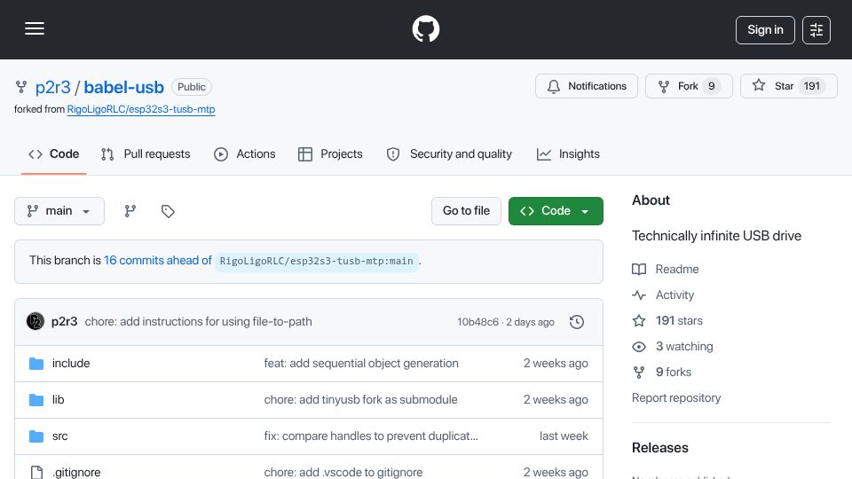Switch to the Actions tab
Image resolution: width=852 pixels, height=479 pixels.
245,154
